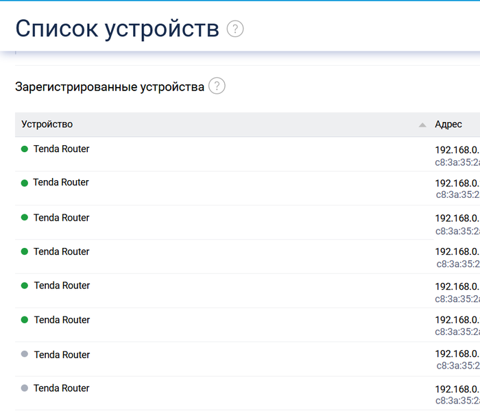The width and height of the screenshot is (480, 413).
Task: Click green status dot of fourth Tenda Router
Action: pos(25,251)
